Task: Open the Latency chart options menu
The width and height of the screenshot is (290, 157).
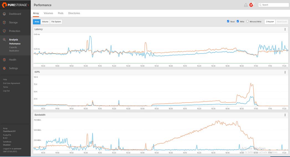Action: pos(285,29)
